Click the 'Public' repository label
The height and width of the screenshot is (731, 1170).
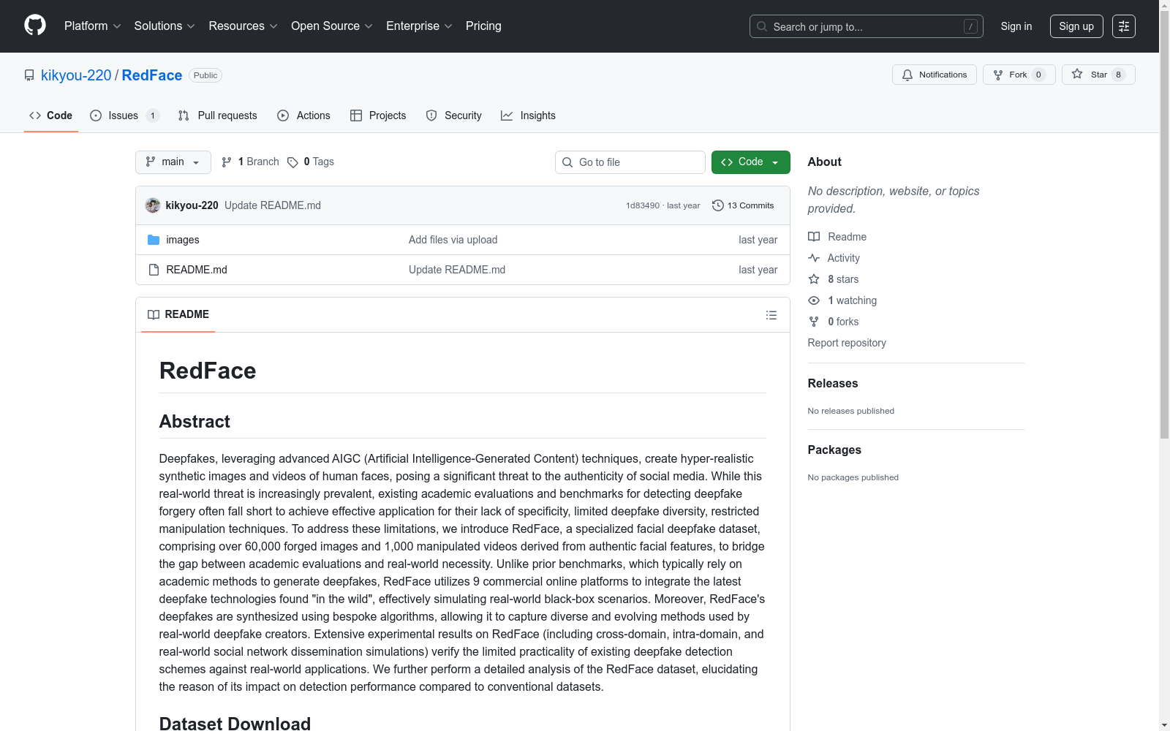205,75
